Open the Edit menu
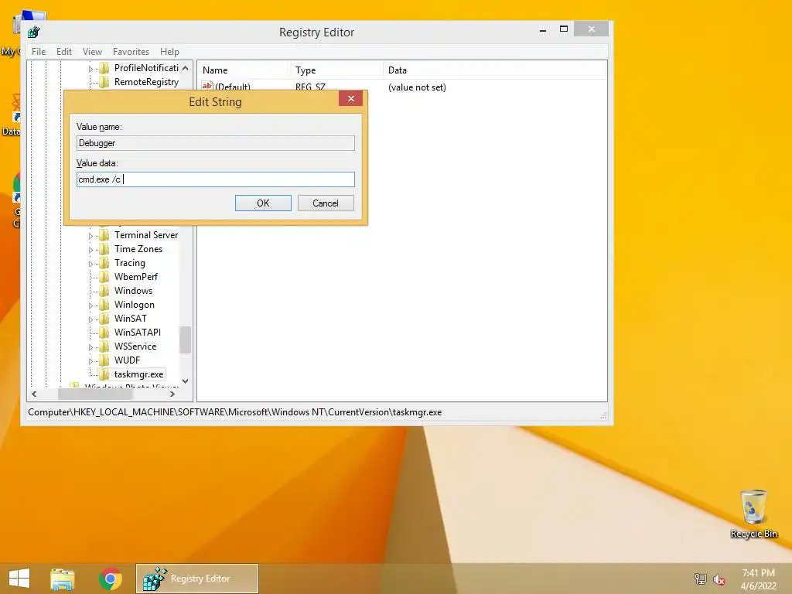The image size is (792, 594). click(63, 52)
